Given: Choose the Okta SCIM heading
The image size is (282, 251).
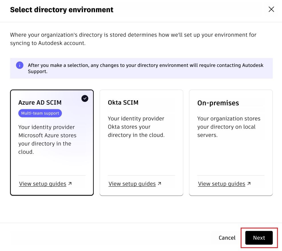Looking at the screenshot, I should 123,103.
